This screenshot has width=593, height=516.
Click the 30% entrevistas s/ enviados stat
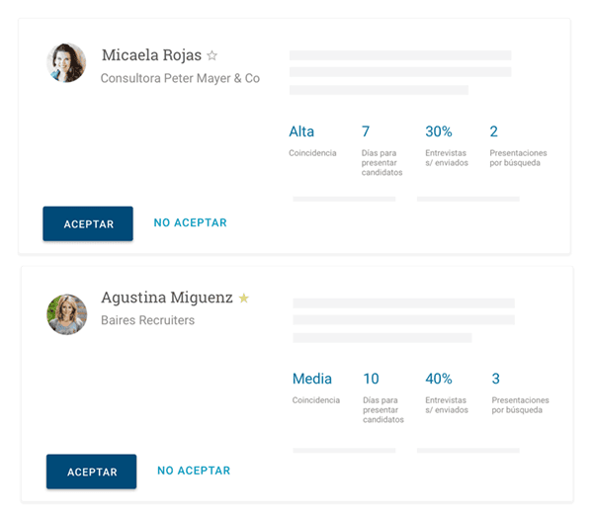(438, 131)
